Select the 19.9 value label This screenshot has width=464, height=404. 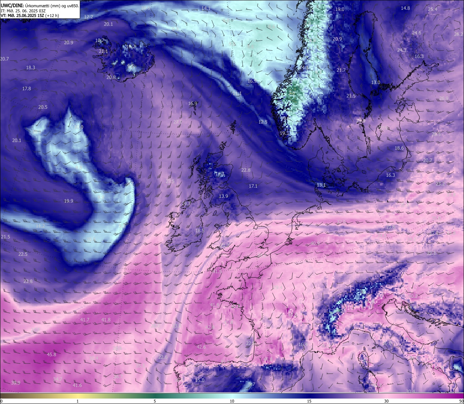pos(69,201)
